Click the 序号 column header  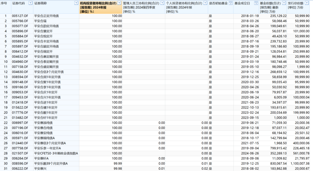click(x=4, y=3)
